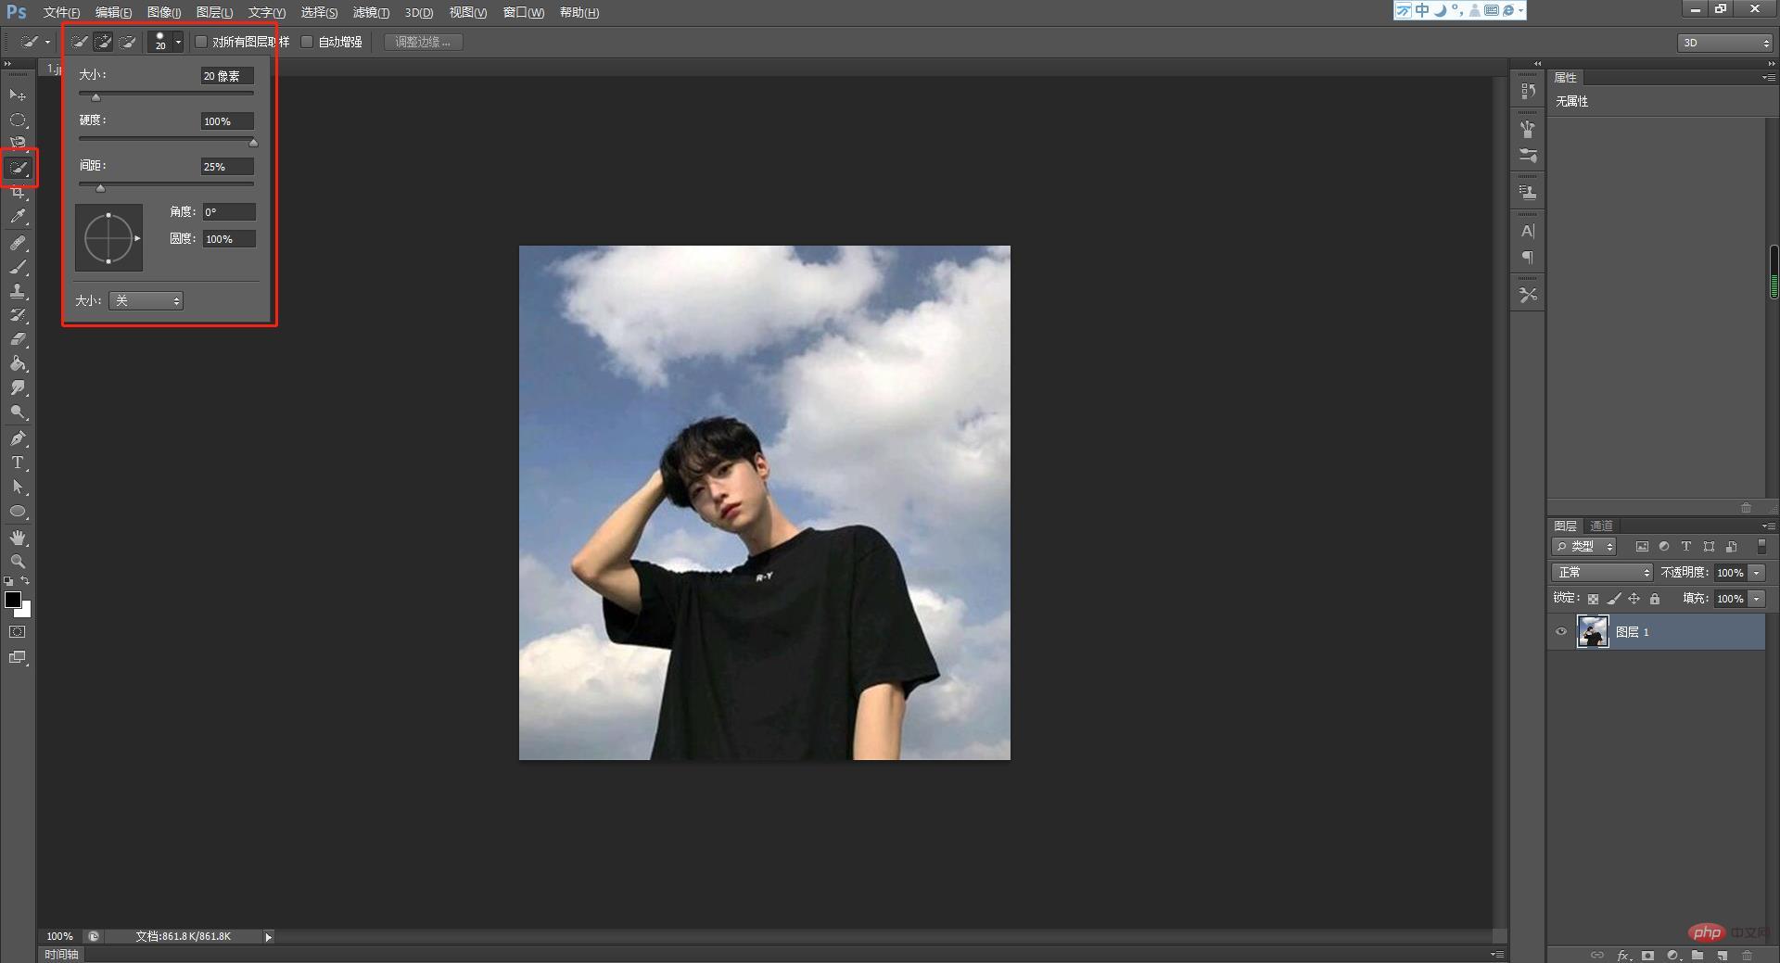
Task: Choose Add to Selection mode
Action: pyautogui.click(x=104, y=42)
